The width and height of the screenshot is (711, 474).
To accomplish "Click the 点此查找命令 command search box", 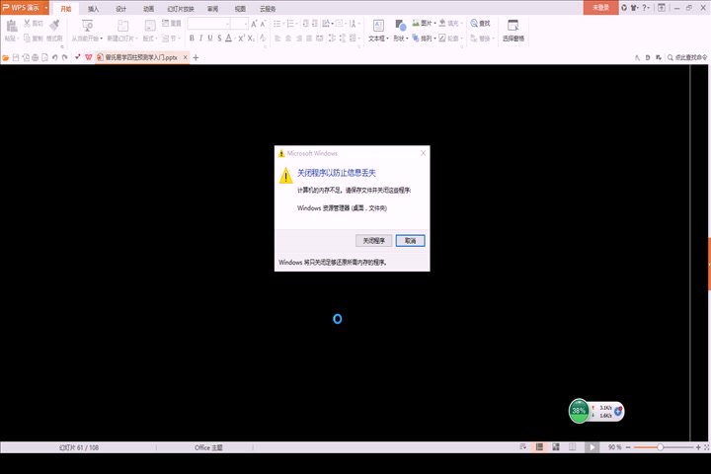I will (x=687, y=57).
